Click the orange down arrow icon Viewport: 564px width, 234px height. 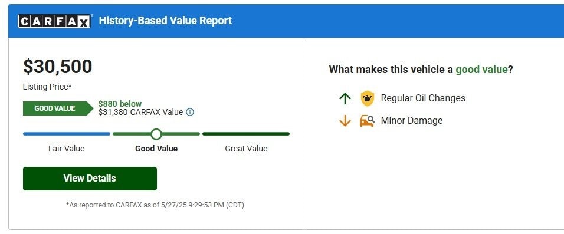point(345,121)
